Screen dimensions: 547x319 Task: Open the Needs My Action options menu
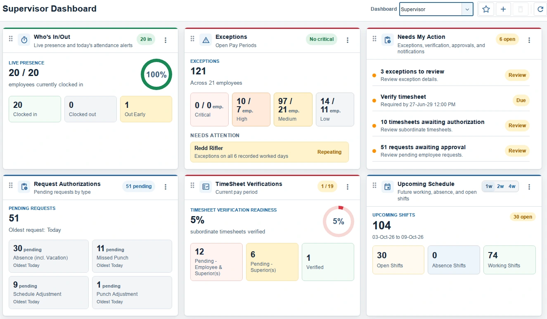tap(529, 40)
